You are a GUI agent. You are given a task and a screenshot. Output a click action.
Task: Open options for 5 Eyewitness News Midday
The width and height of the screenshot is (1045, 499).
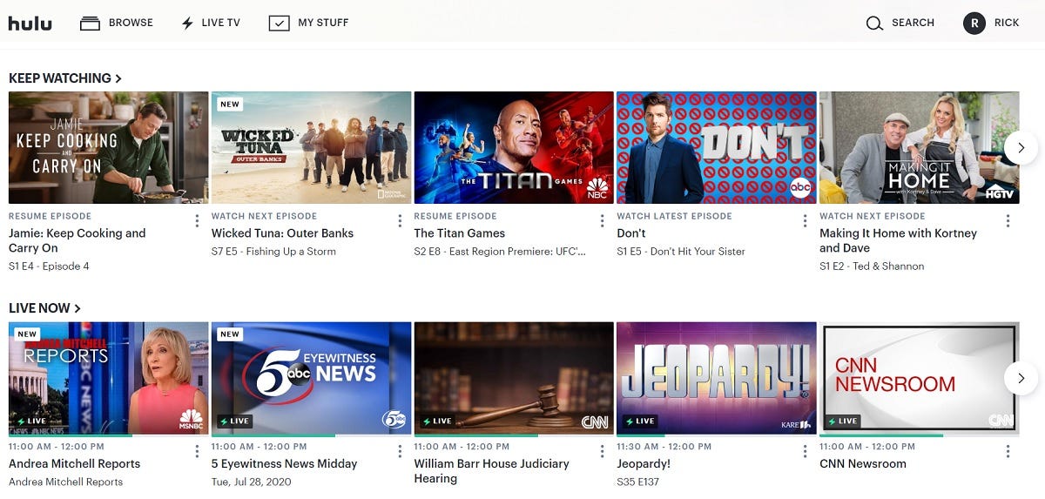click(x=400, y=451)
